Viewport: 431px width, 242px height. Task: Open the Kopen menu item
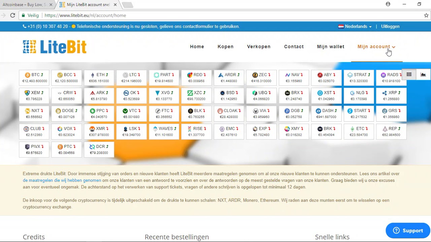(226, 47)
